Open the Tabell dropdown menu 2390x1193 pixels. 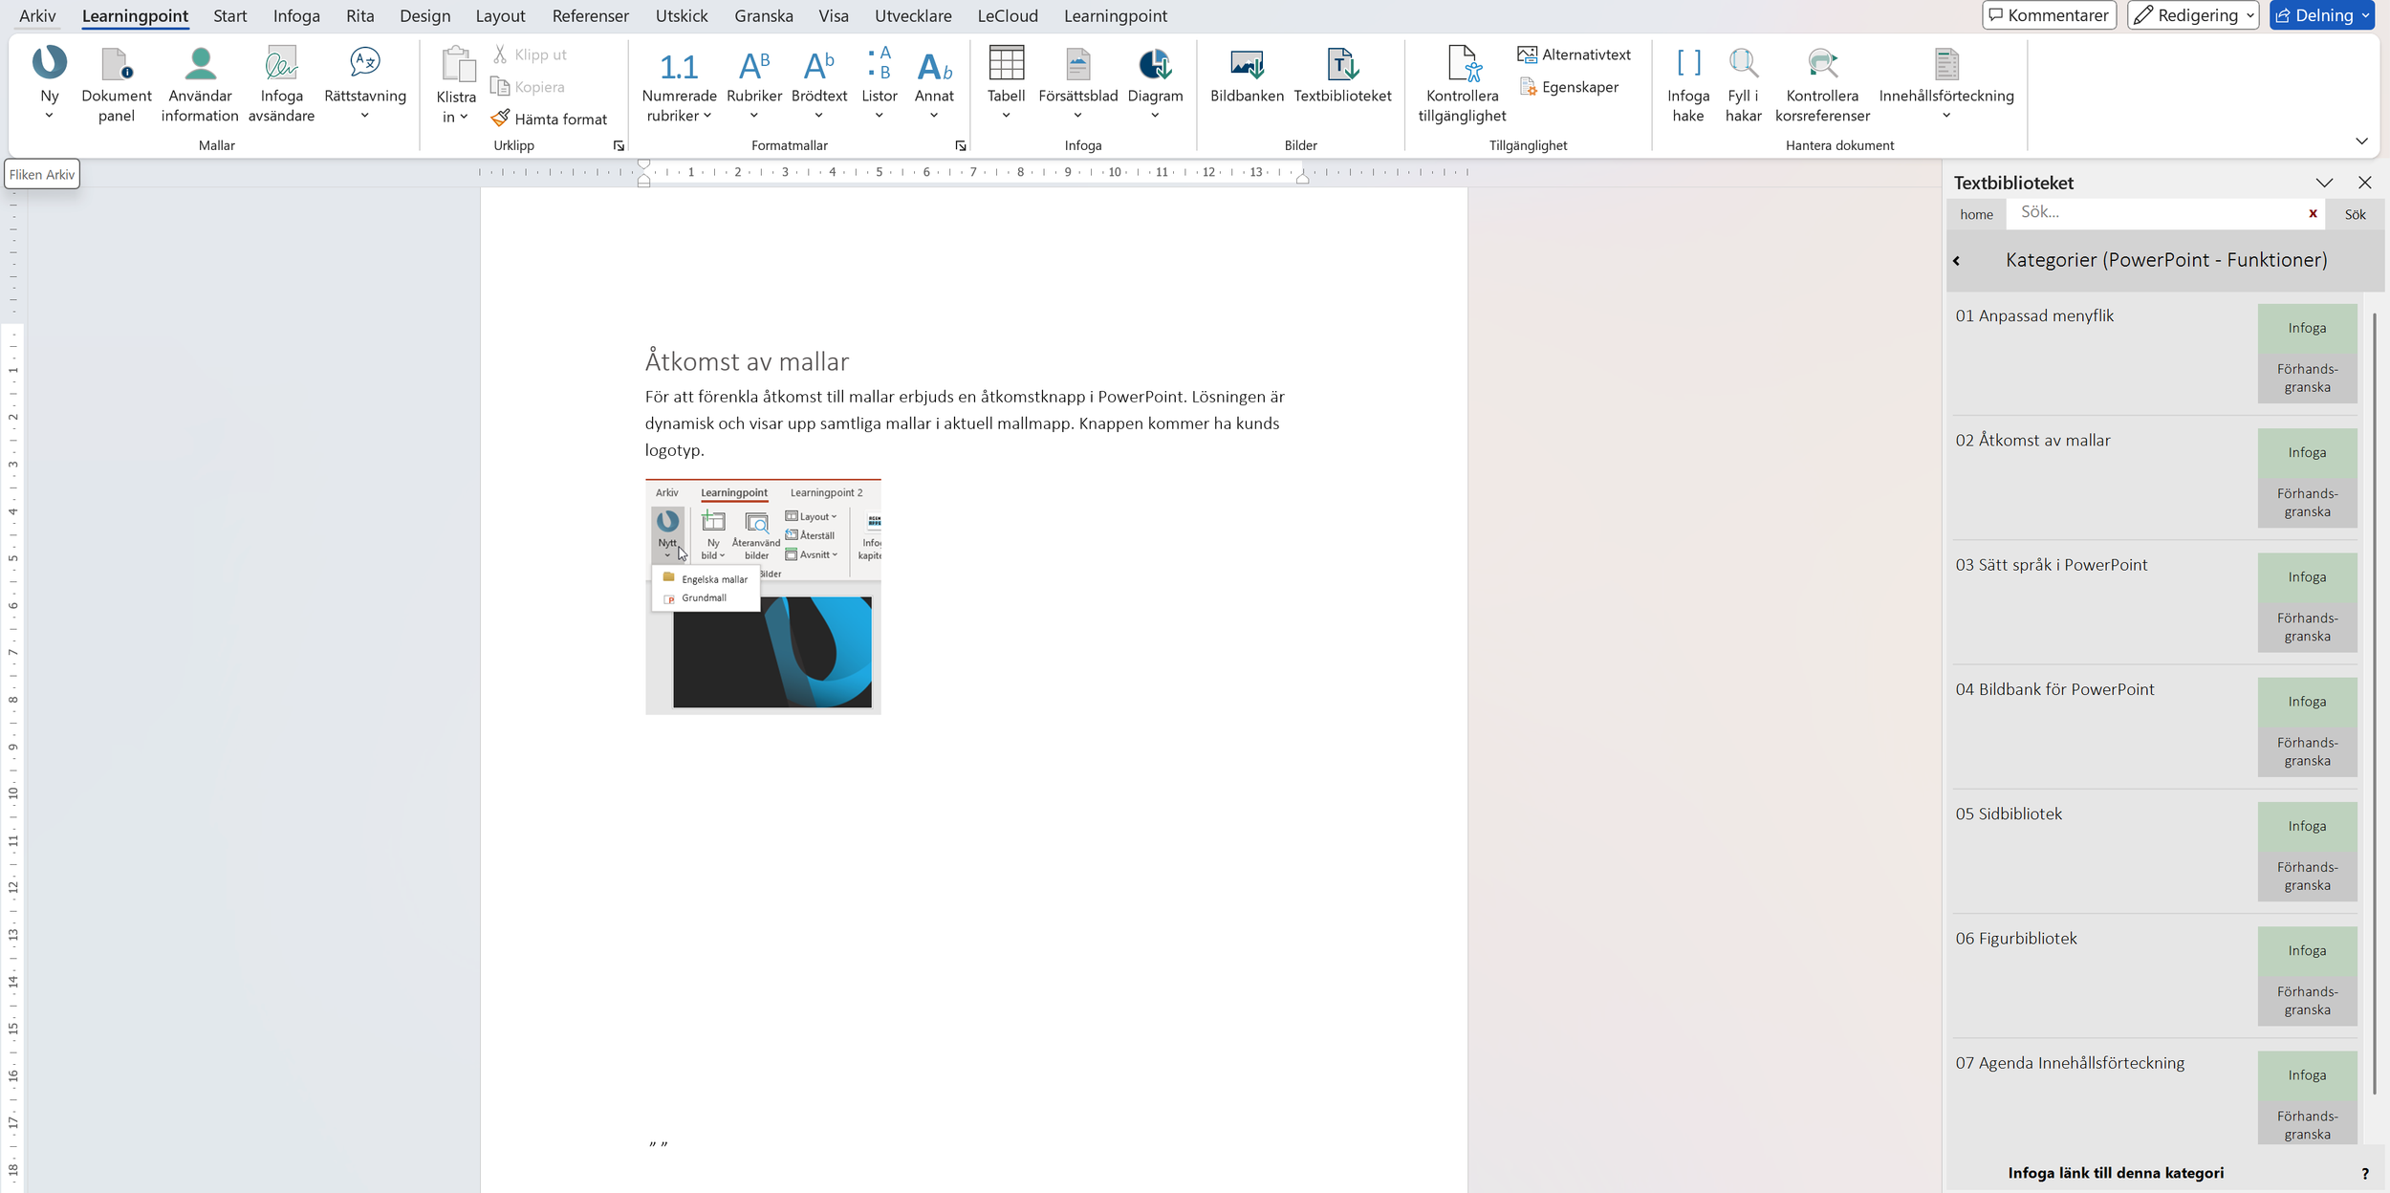1006,116
